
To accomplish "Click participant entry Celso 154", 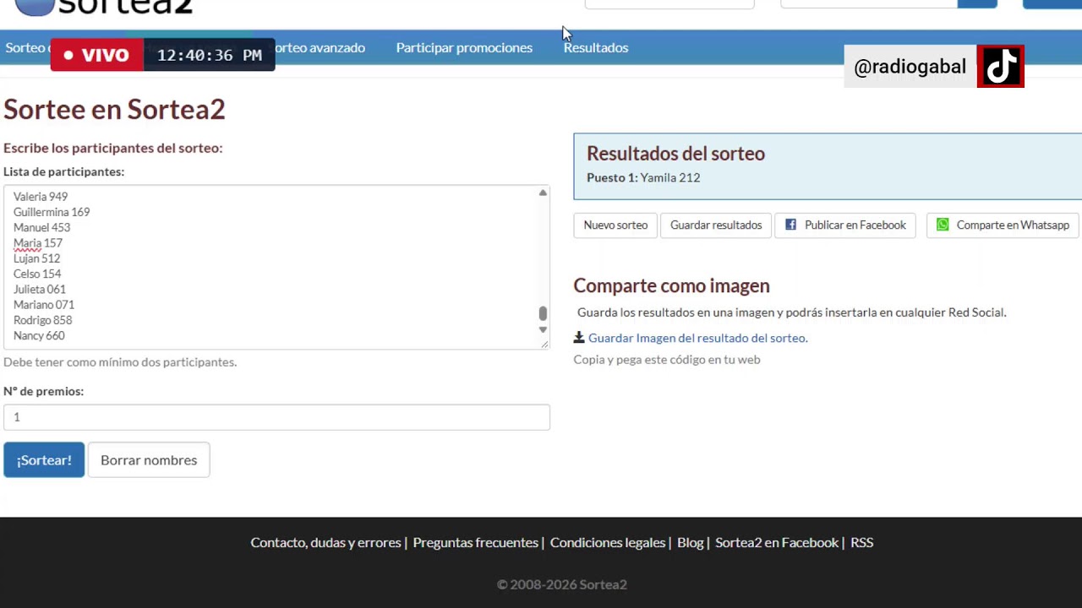I will [x=37, y=274].
